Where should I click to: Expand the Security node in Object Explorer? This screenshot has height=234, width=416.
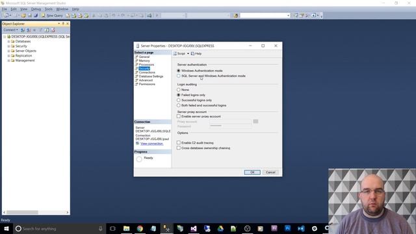coord(8,46)
